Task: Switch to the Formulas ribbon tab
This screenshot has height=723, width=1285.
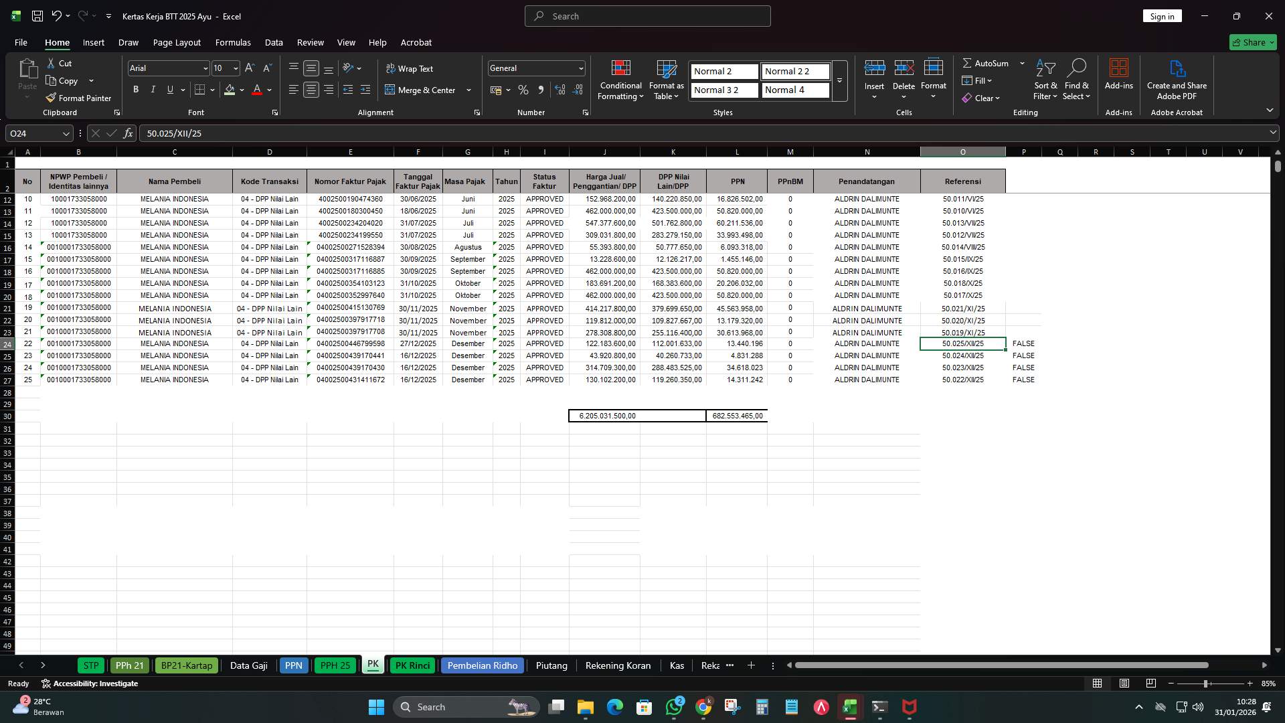Action: click(233, 42)
